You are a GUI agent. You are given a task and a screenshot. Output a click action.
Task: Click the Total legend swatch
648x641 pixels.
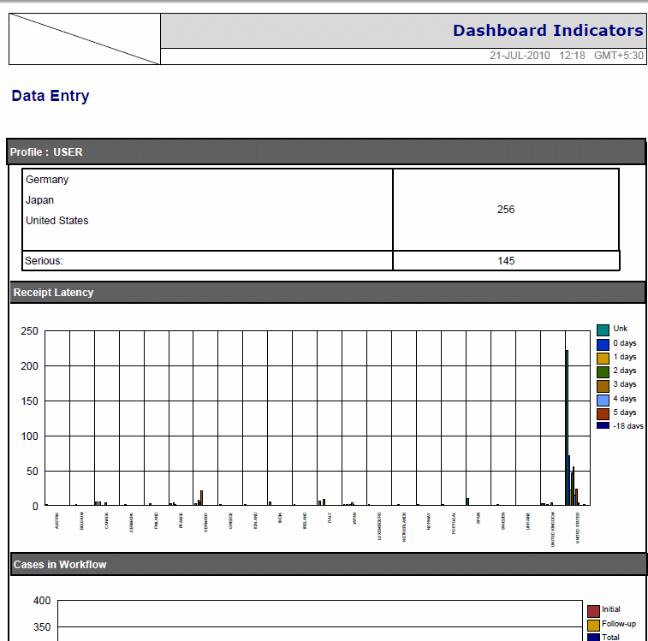point(593,638)
